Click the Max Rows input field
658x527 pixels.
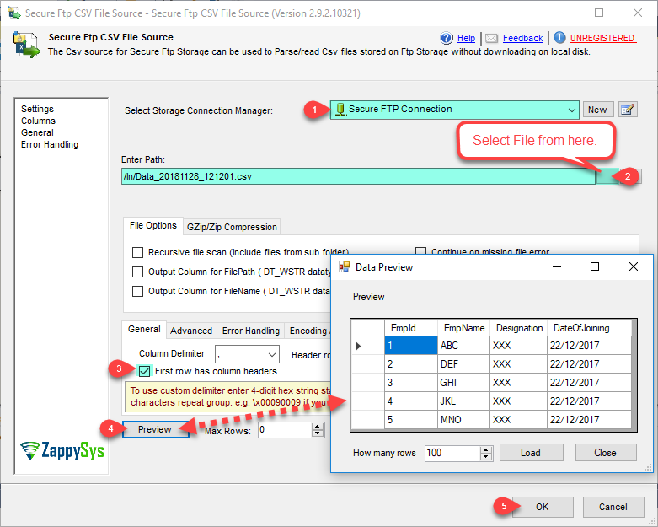tap(285, 429)
